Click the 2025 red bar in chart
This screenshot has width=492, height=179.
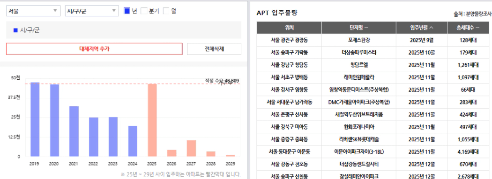coord(152,120)
